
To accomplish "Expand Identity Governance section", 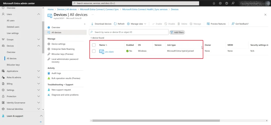I will 39,103.
